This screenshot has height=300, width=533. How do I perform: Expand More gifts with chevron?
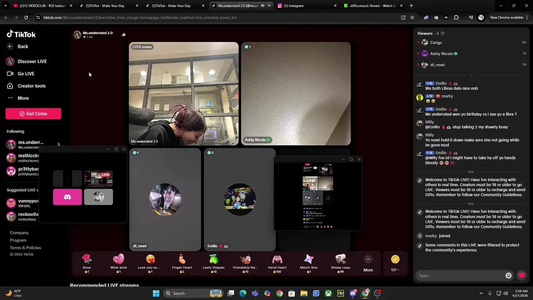tap(368, 259)
